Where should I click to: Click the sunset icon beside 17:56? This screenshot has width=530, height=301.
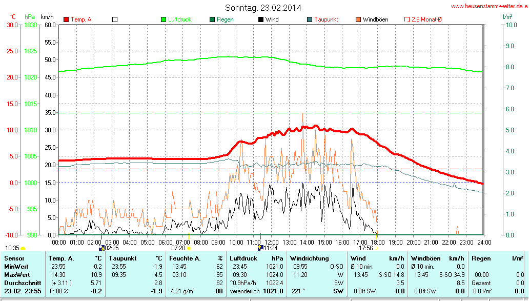click(x=376, y=248)
